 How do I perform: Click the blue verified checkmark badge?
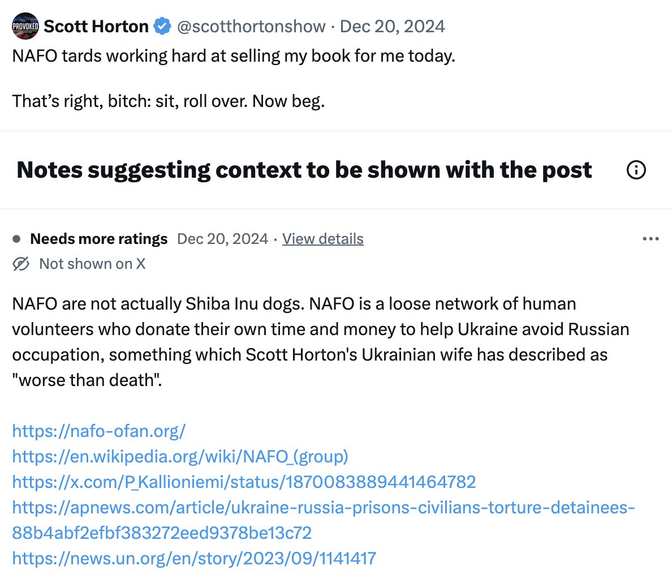pos(162,26)
